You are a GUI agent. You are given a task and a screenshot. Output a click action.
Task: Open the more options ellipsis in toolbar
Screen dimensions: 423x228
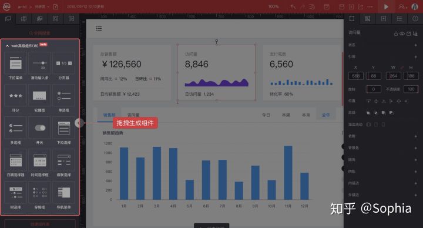(x=370, y=6)
